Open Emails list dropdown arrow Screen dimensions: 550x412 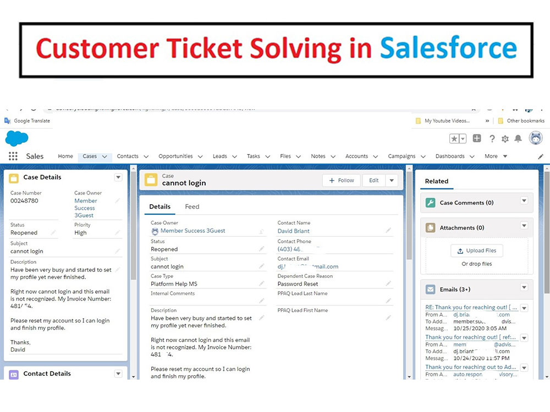pyautogui.click(x=524, y=287)
